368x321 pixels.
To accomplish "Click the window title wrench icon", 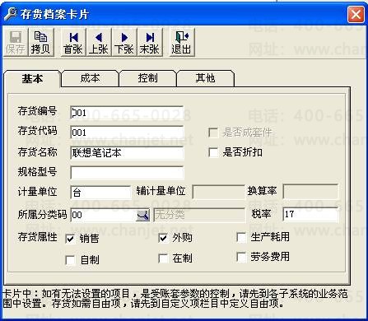I will pos(11,14).
